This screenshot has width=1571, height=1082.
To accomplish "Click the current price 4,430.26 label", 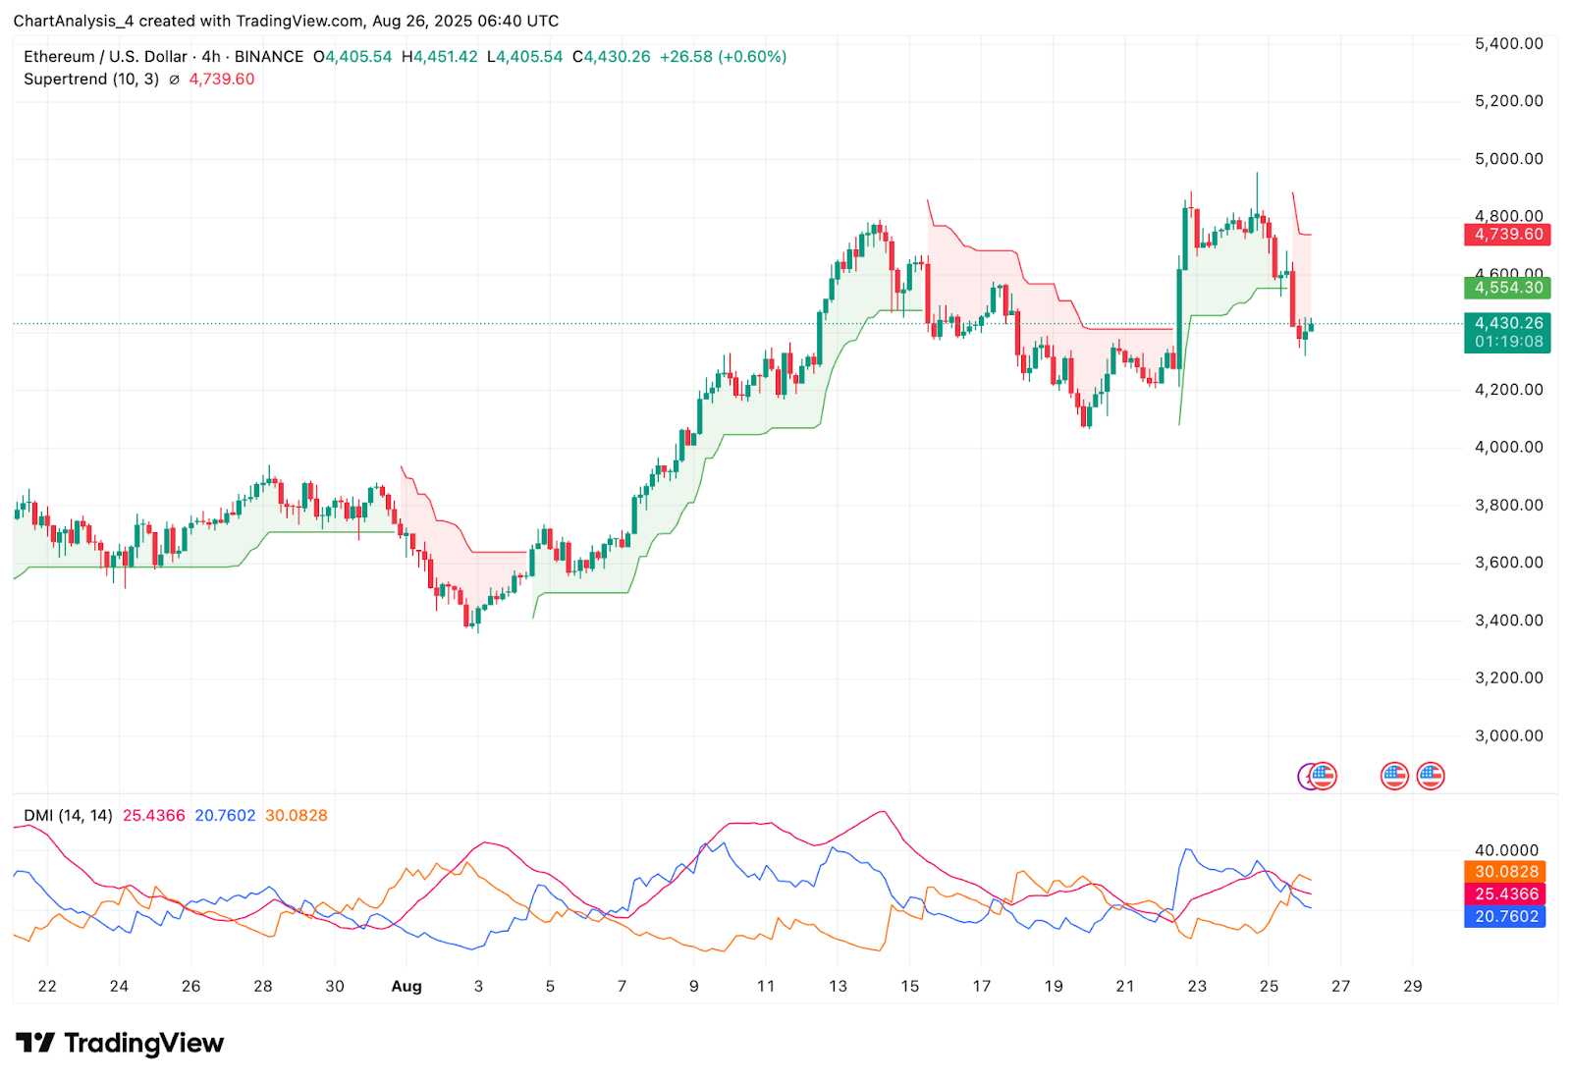I will coord(1506,323).
